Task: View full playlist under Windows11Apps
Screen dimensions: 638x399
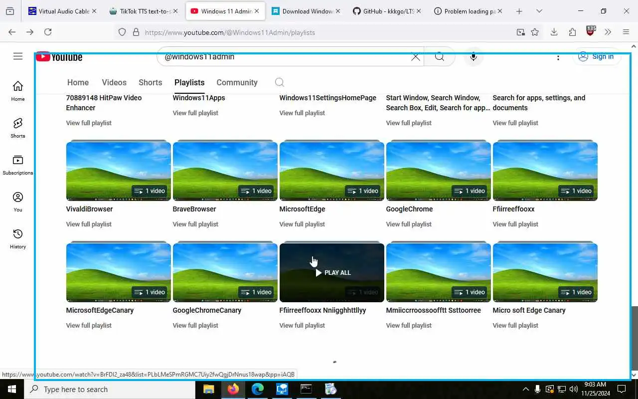Action: pyautogui.click(x=195, y=113)
